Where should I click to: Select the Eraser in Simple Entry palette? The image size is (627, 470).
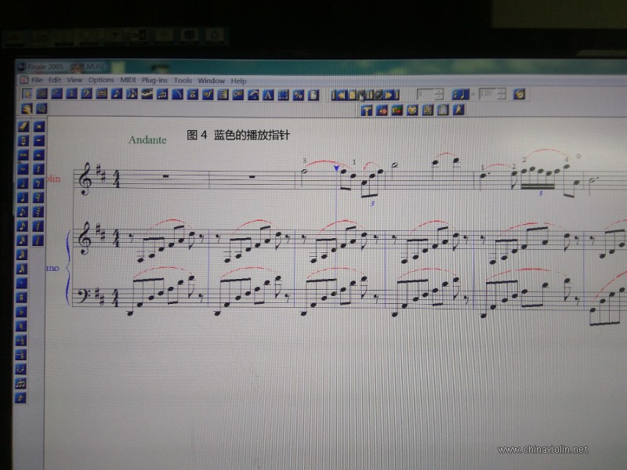click(x=24, y=127)
